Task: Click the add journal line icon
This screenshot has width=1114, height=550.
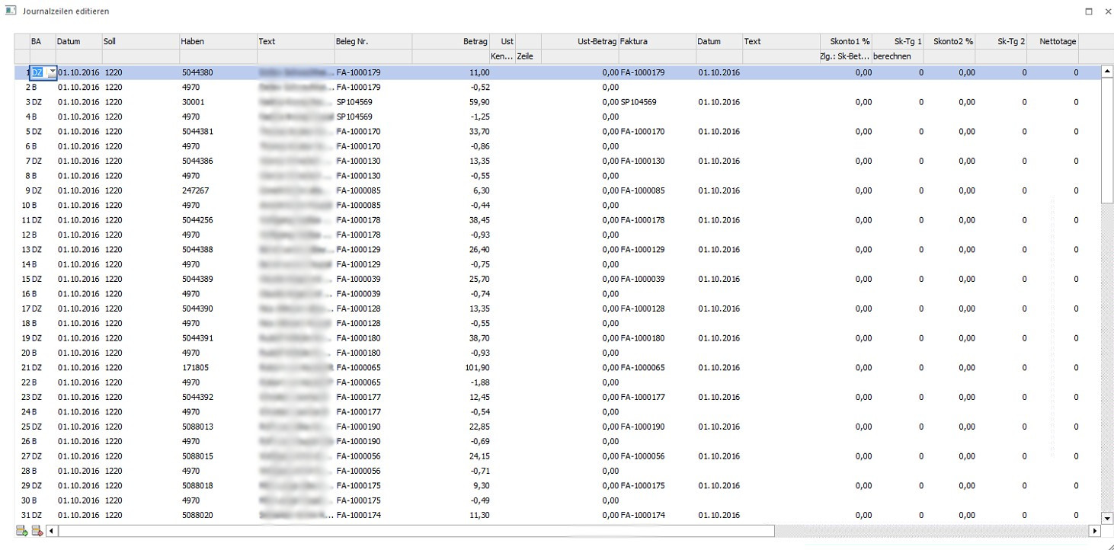Action: pyautogui.click(x=21, y=531)
